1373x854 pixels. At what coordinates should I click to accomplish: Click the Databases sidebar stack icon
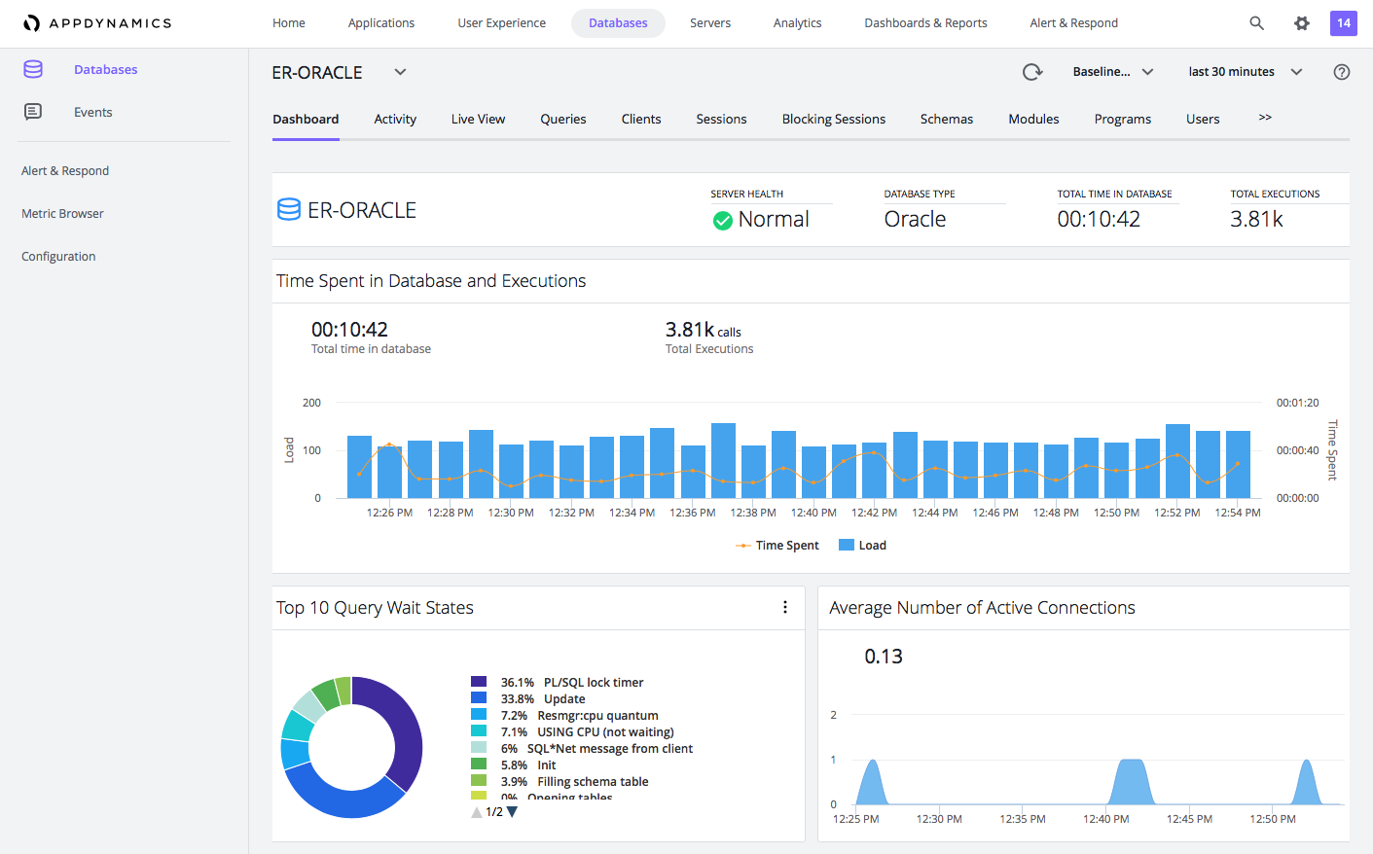(33, 69)
